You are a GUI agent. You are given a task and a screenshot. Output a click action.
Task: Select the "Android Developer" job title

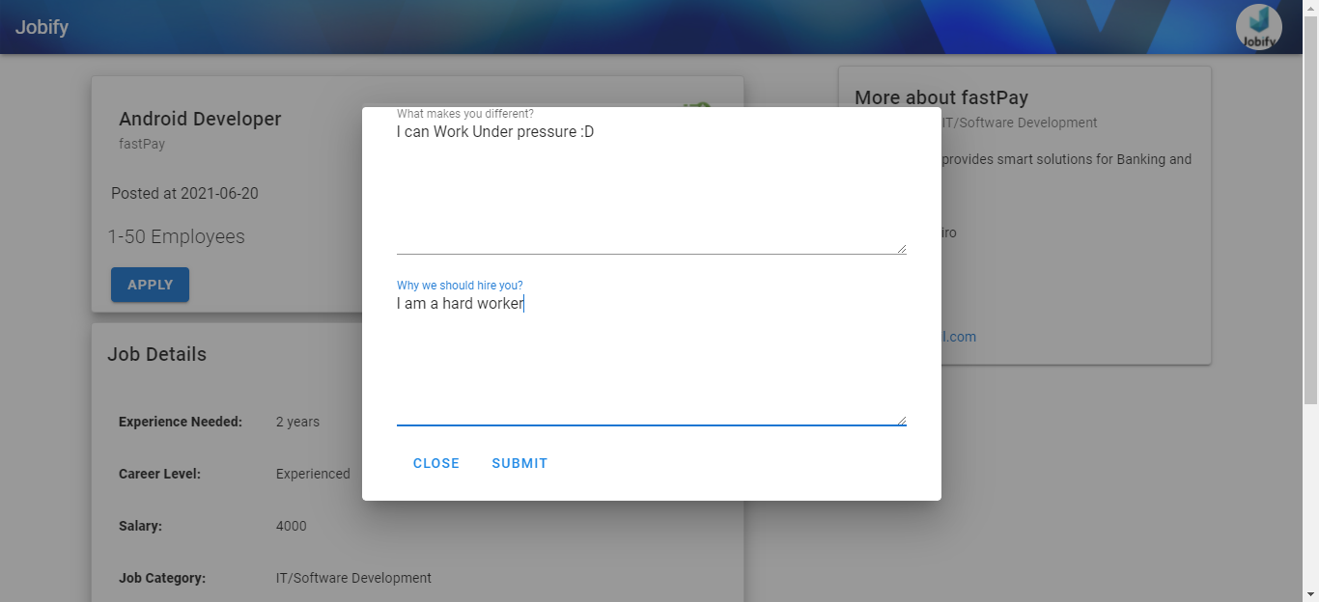pos(200,119)
